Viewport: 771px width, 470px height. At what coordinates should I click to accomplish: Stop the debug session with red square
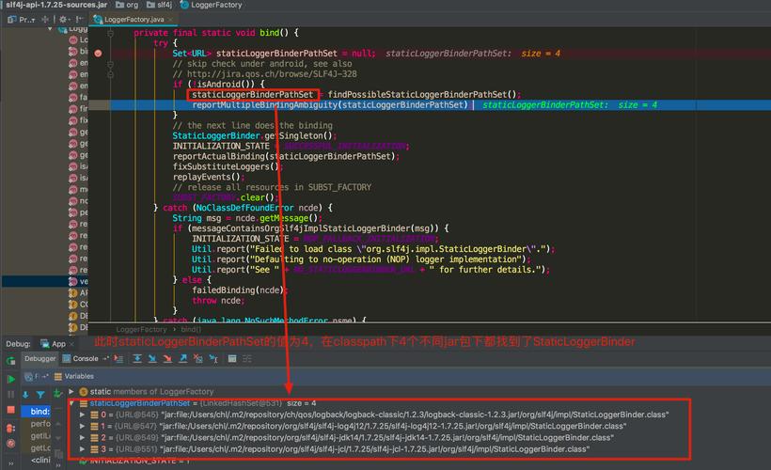click(x=11, y=410)
